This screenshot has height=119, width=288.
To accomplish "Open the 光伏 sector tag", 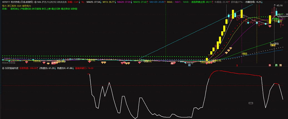I will 19,6.
